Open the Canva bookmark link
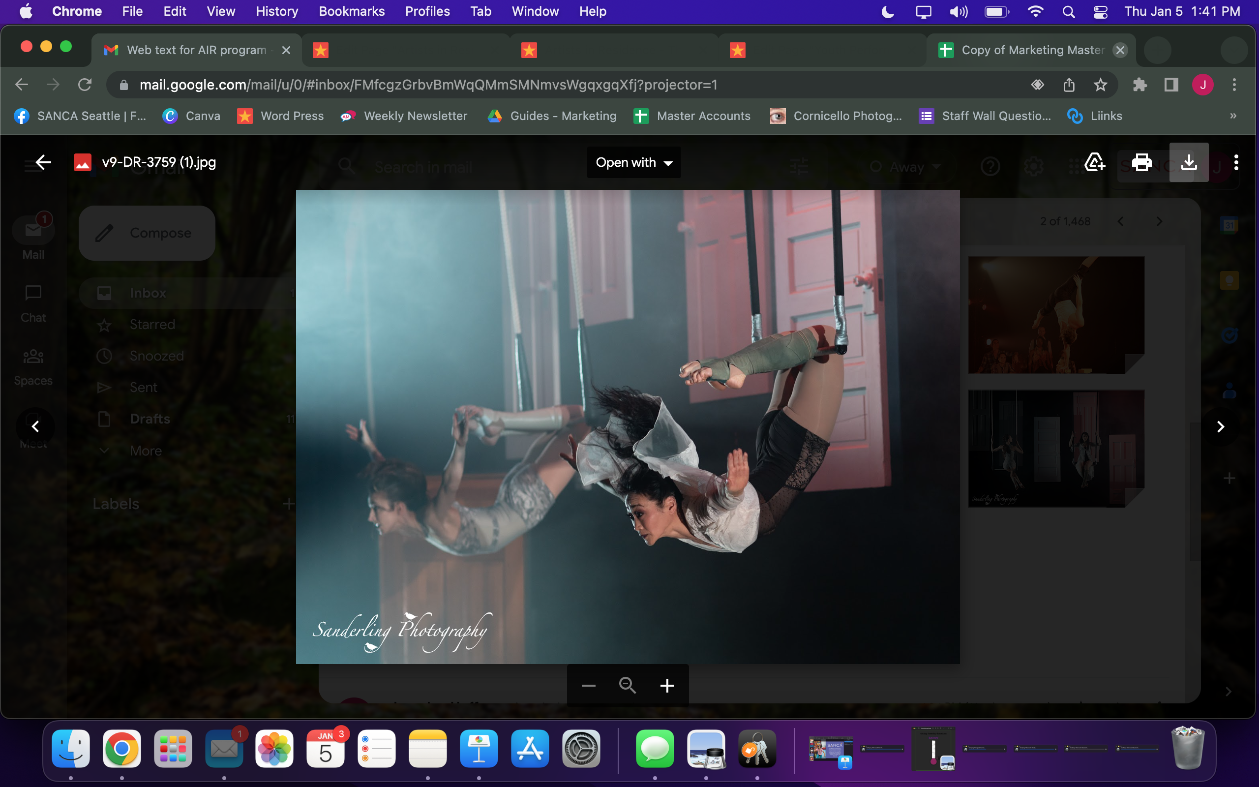1259x787 pixels. pos(191,116)
